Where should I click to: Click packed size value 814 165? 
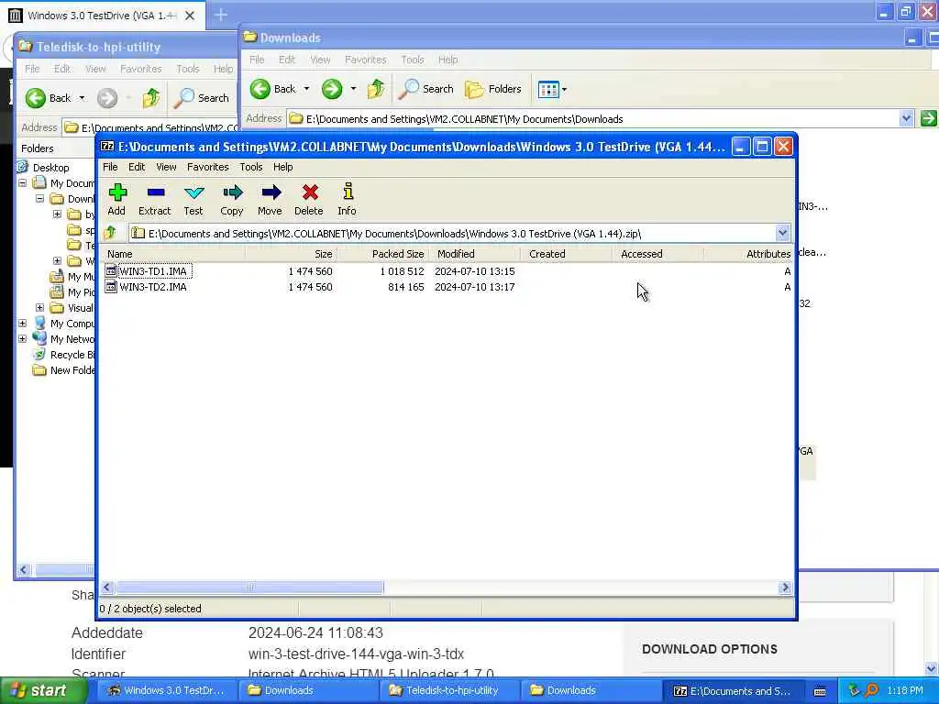[406, 287]
